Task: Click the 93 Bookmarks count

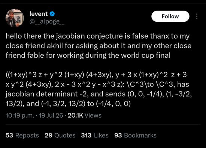Action: (135, 135)
